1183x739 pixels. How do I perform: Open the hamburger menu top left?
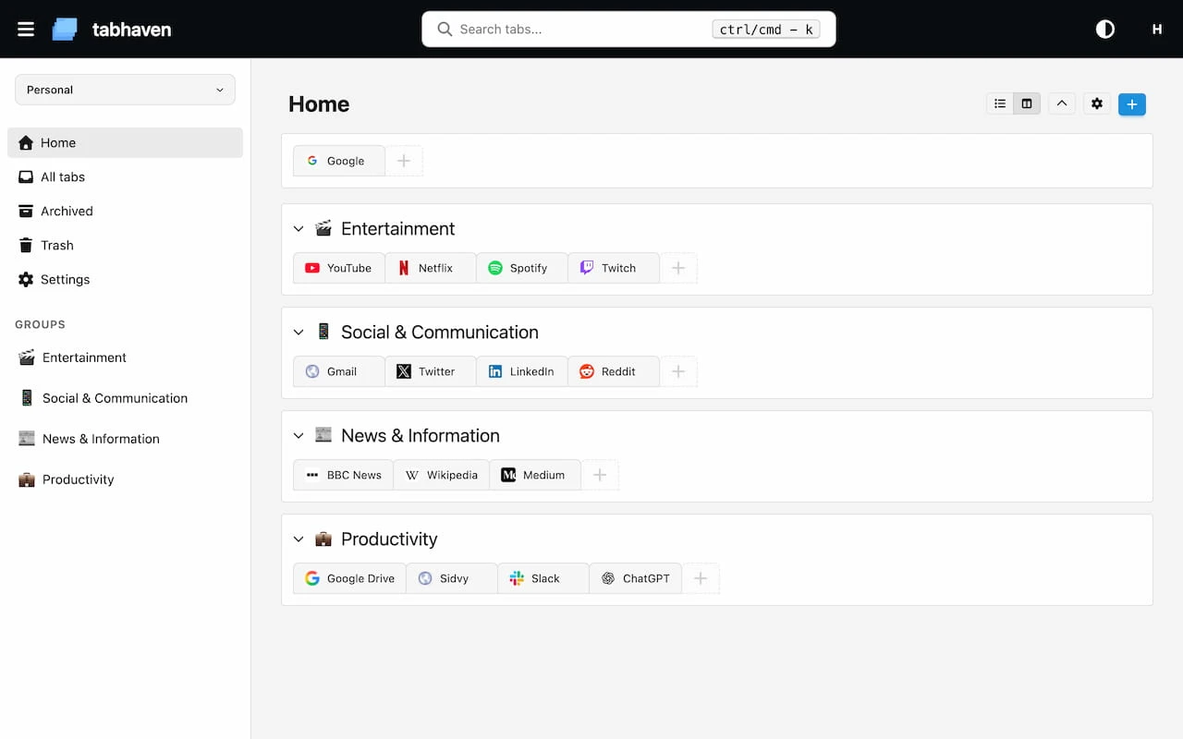26,29
